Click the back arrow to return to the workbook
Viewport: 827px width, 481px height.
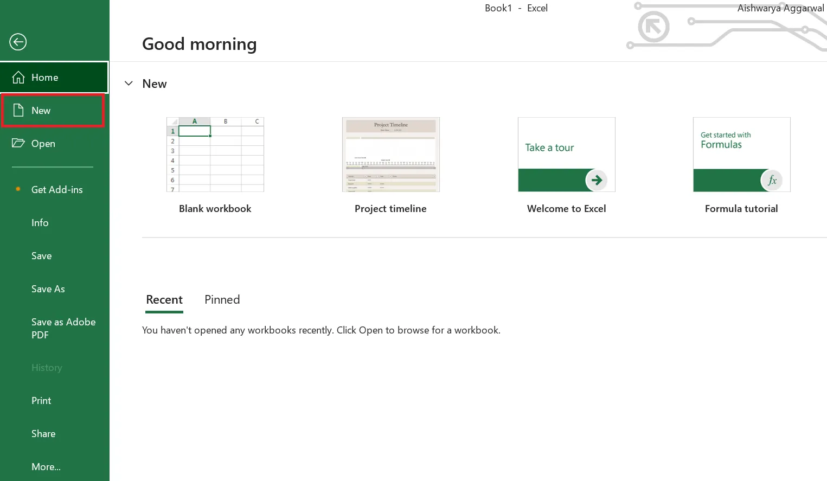tap(18, 42)
